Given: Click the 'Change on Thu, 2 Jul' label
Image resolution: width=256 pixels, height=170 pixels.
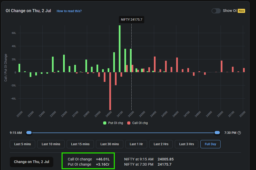Looking at the screenshot, I should click(32, 162).
